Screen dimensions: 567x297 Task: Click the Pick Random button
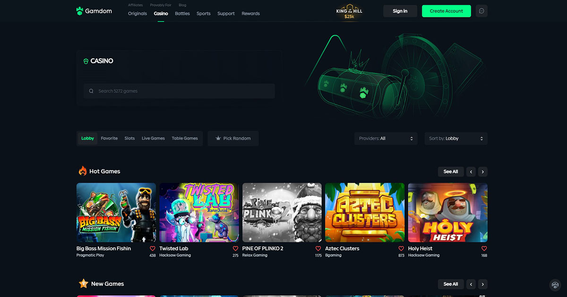[233, 139]
